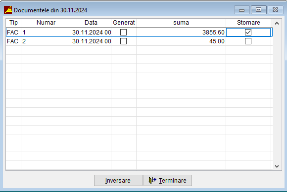The height and width of the screenshot is (192, 287).
Task: Select Numar cell with value 1
Action: 46,32
